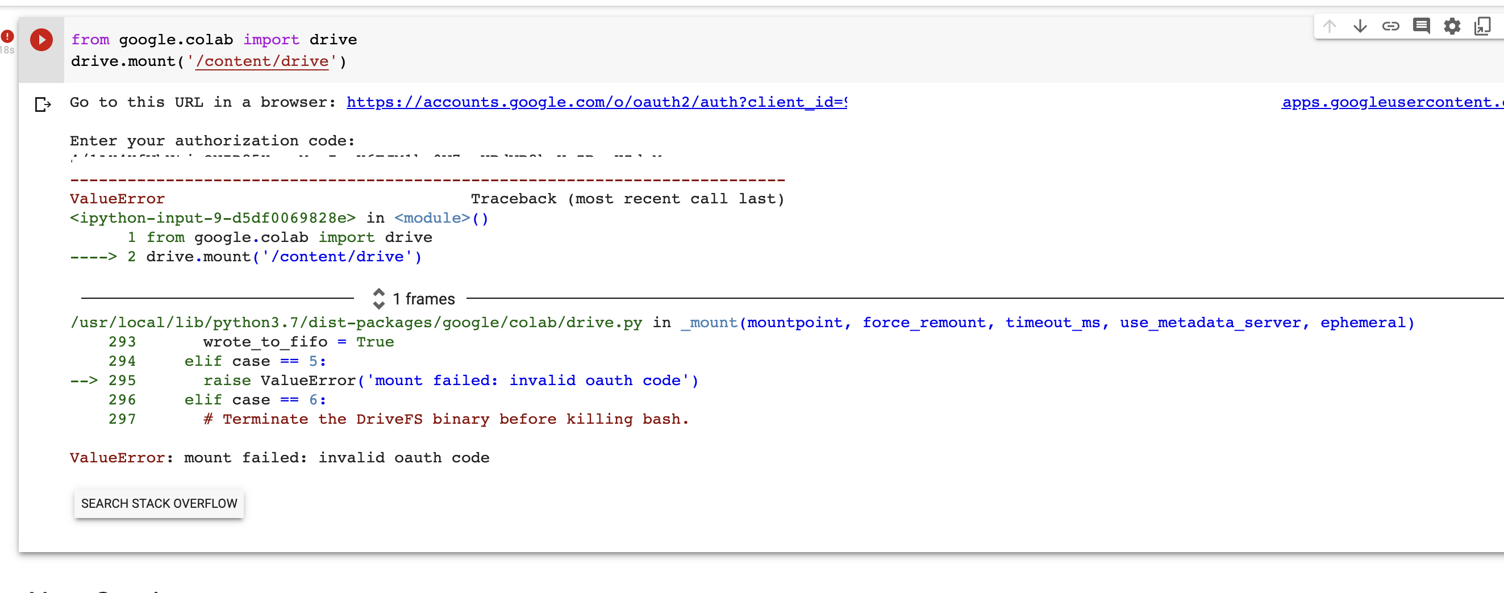Click the redacted authorization code
Image resolution: width=1504 pixels, height=593 pixels.
(x=380, y=162)
